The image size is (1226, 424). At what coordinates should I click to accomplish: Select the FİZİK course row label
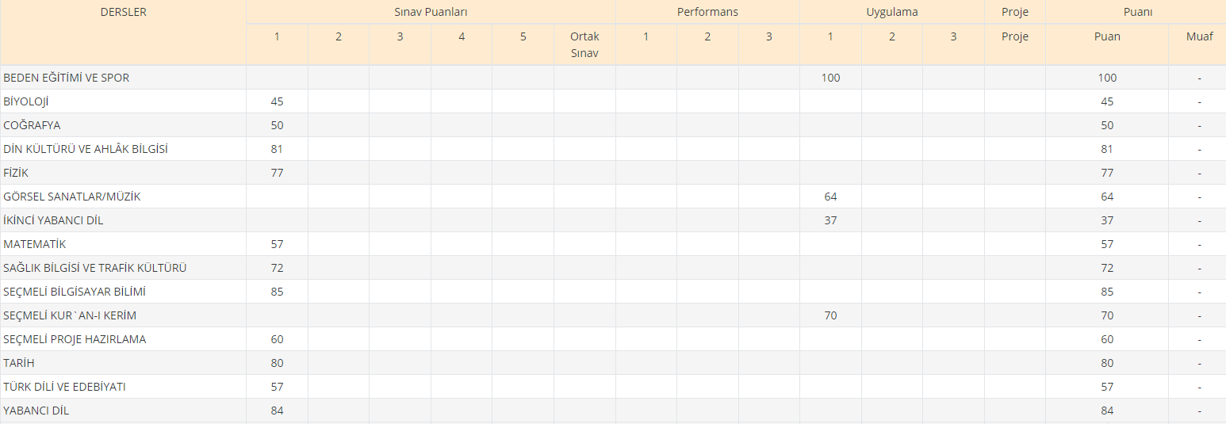(16, 173)
